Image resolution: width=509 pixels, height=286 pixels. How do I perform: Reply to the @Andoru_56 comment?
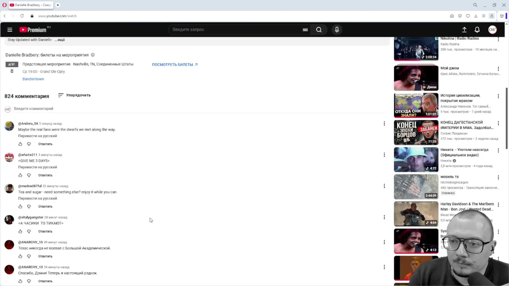pyautogui.click(x=45, y=144)
